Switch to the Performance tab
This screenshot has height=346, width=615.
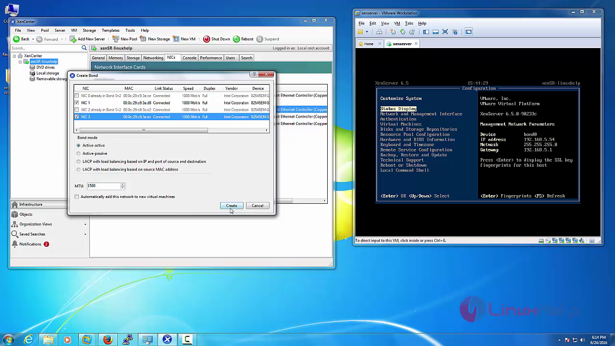click(x=211, y=58)
